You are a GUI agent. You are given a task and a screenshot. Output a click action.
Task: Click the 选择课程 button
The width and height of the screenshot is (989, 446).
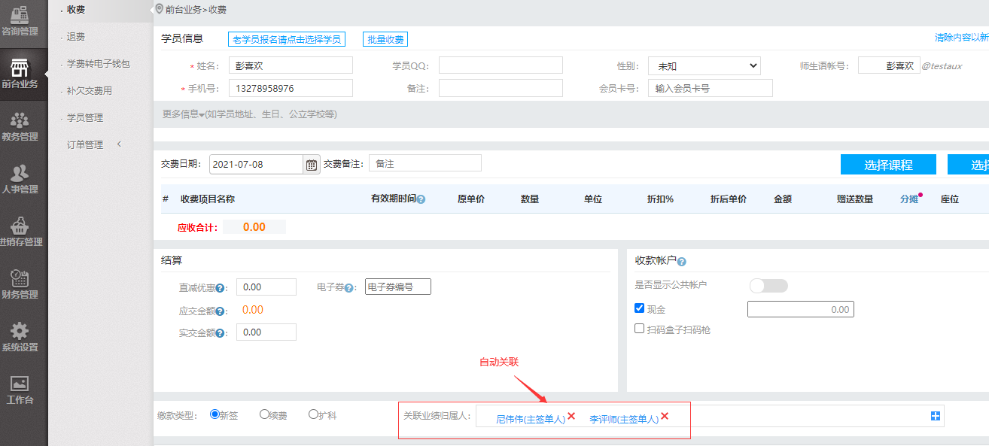(x=888, y=165)
